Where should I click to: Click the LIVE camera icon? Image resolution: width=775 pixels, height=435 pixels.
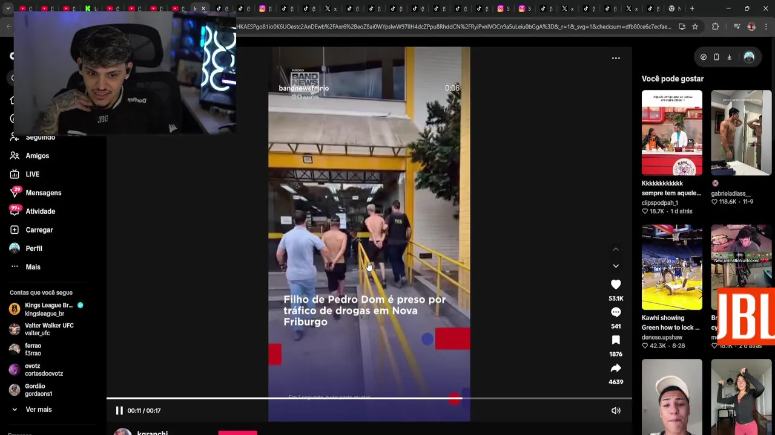pyautogui.click(x=15, y=175)
